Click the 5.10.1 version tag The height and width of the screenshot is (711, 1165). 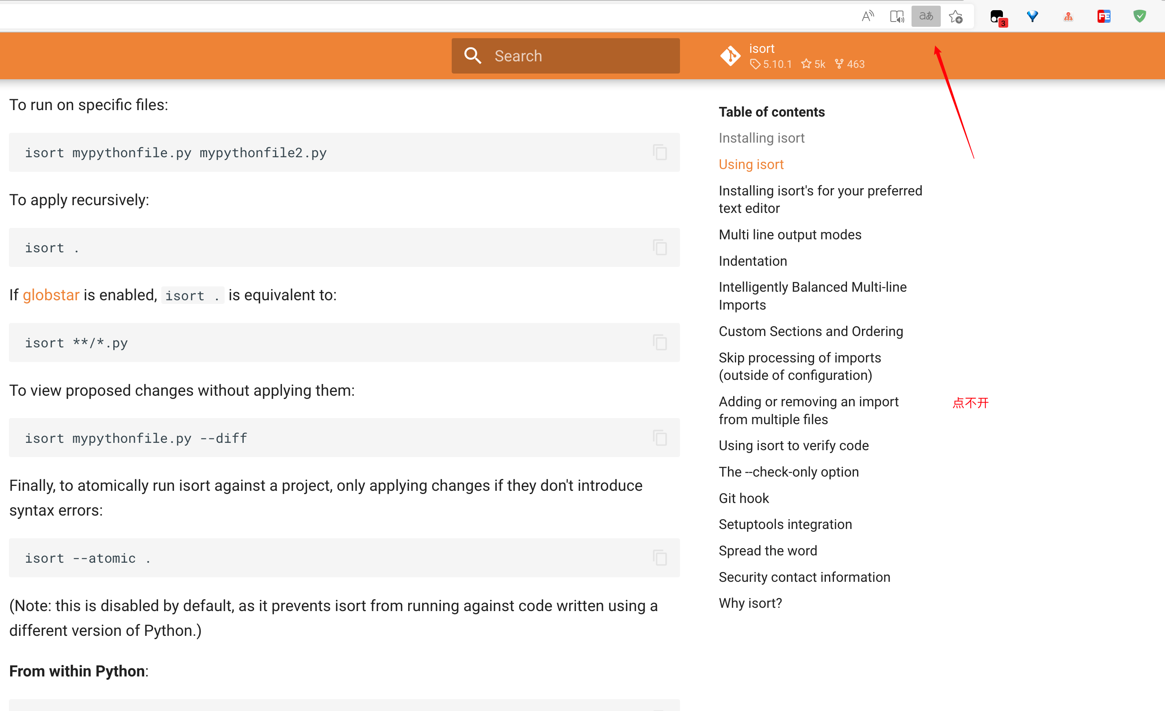click(771, 64)
